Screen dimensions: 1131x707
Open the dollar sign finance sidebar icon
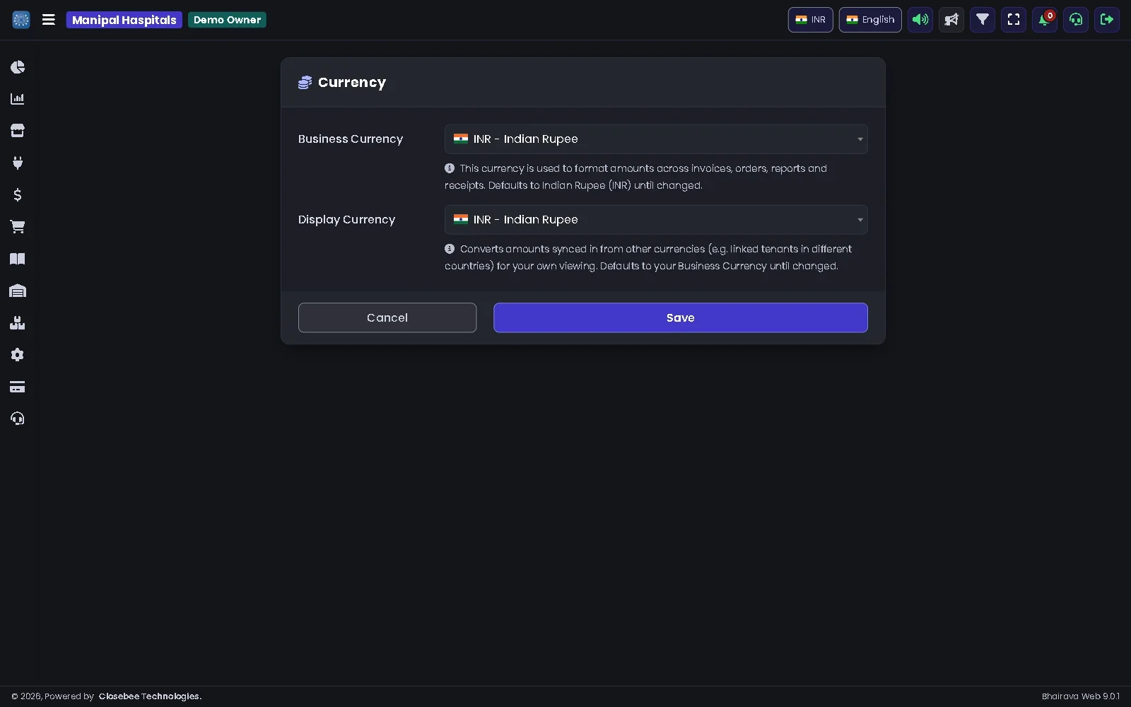[x=18, y=194]
